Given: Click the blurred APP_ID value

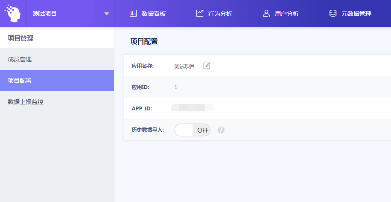Looking at the screenshot, I should (192, 108).
